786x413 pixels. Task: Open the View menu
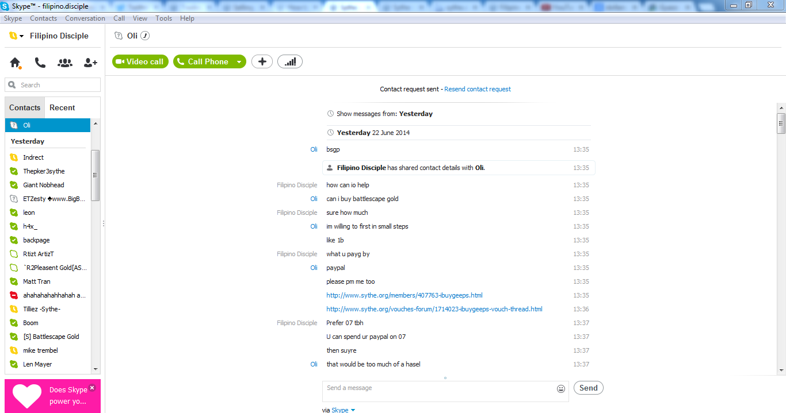pos(140,18)
